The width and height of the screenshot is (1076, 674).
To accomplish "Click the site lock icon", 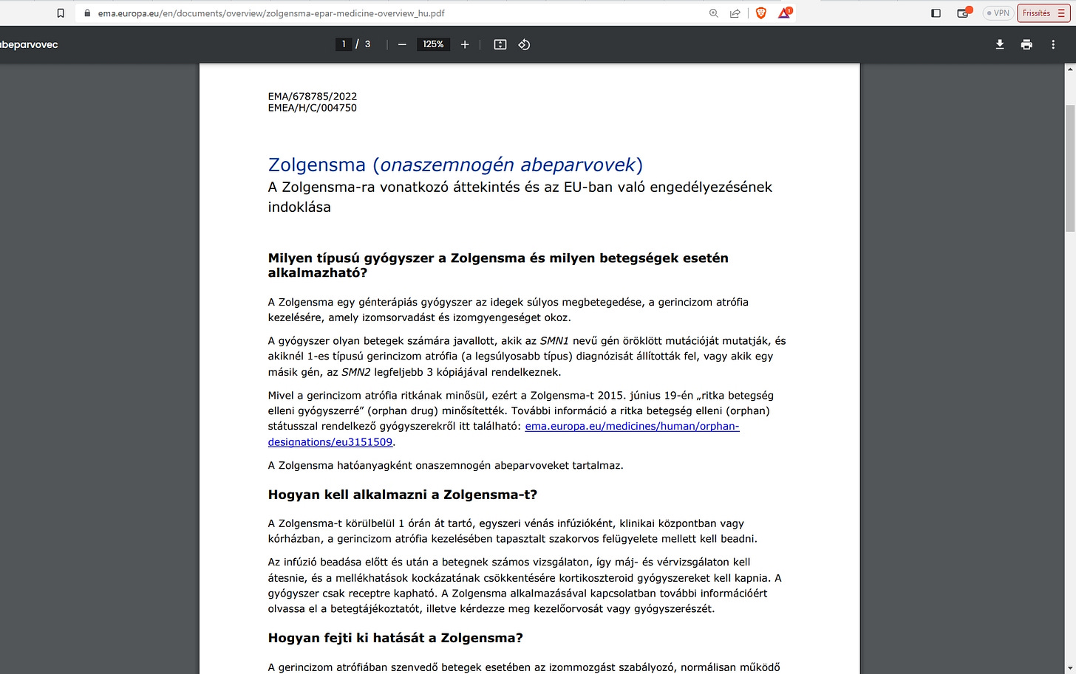I will (87, 13).
